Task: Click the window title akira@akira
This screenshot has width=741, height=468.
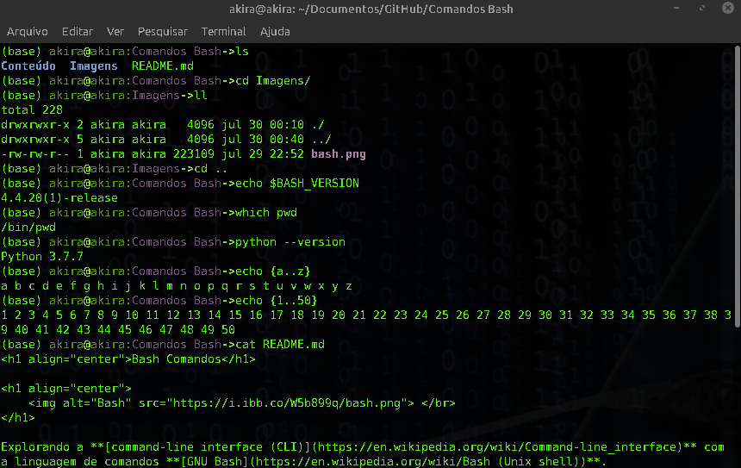Action: 371,9
